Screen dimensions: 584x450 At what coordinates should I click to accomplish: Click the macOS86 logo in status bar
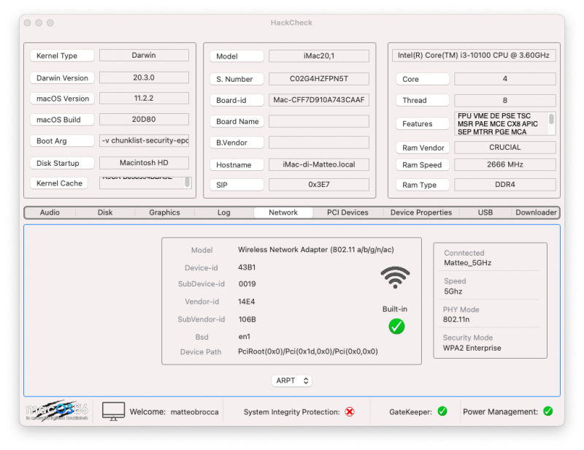tap(58, 411)
